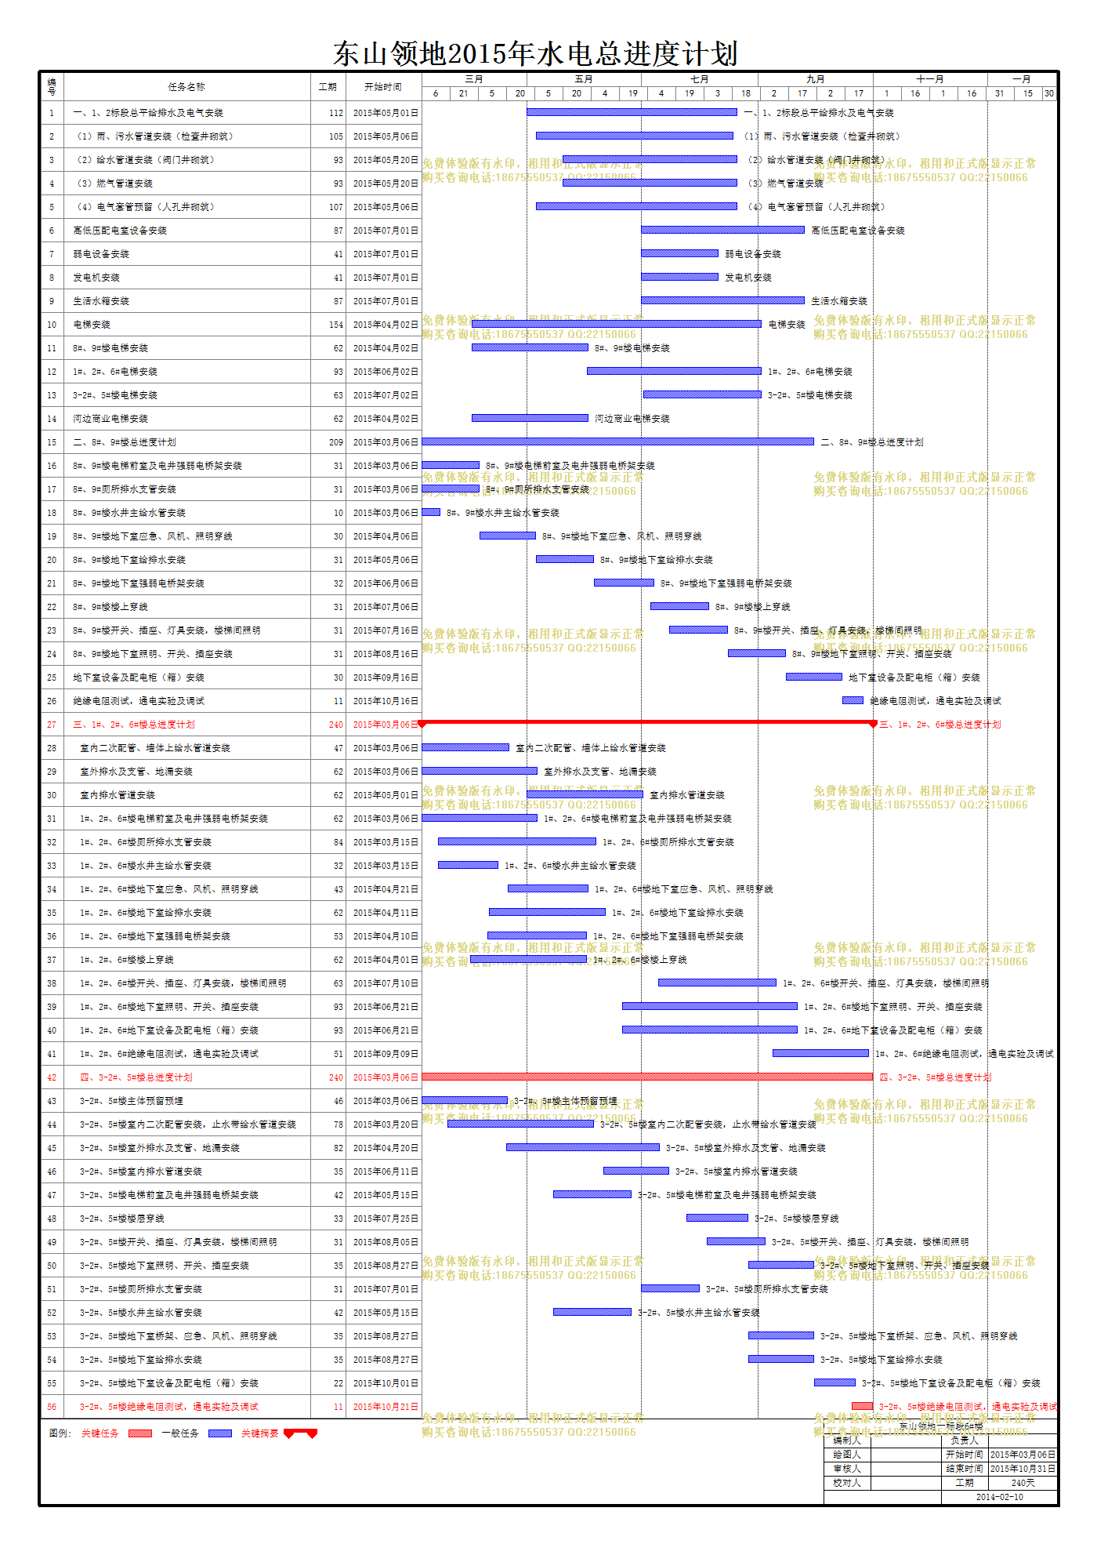The width and height of the screenshot is (1097, 1544).
Task: Click 编制人 in the footer block
Action: click(x=847, y=1440)
